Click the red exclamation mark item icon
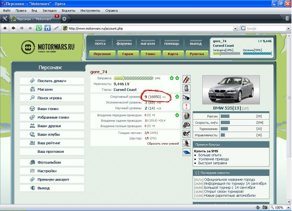Image resolution: width=292 pixels, height=211 pixels. click(x=187, y=107)
